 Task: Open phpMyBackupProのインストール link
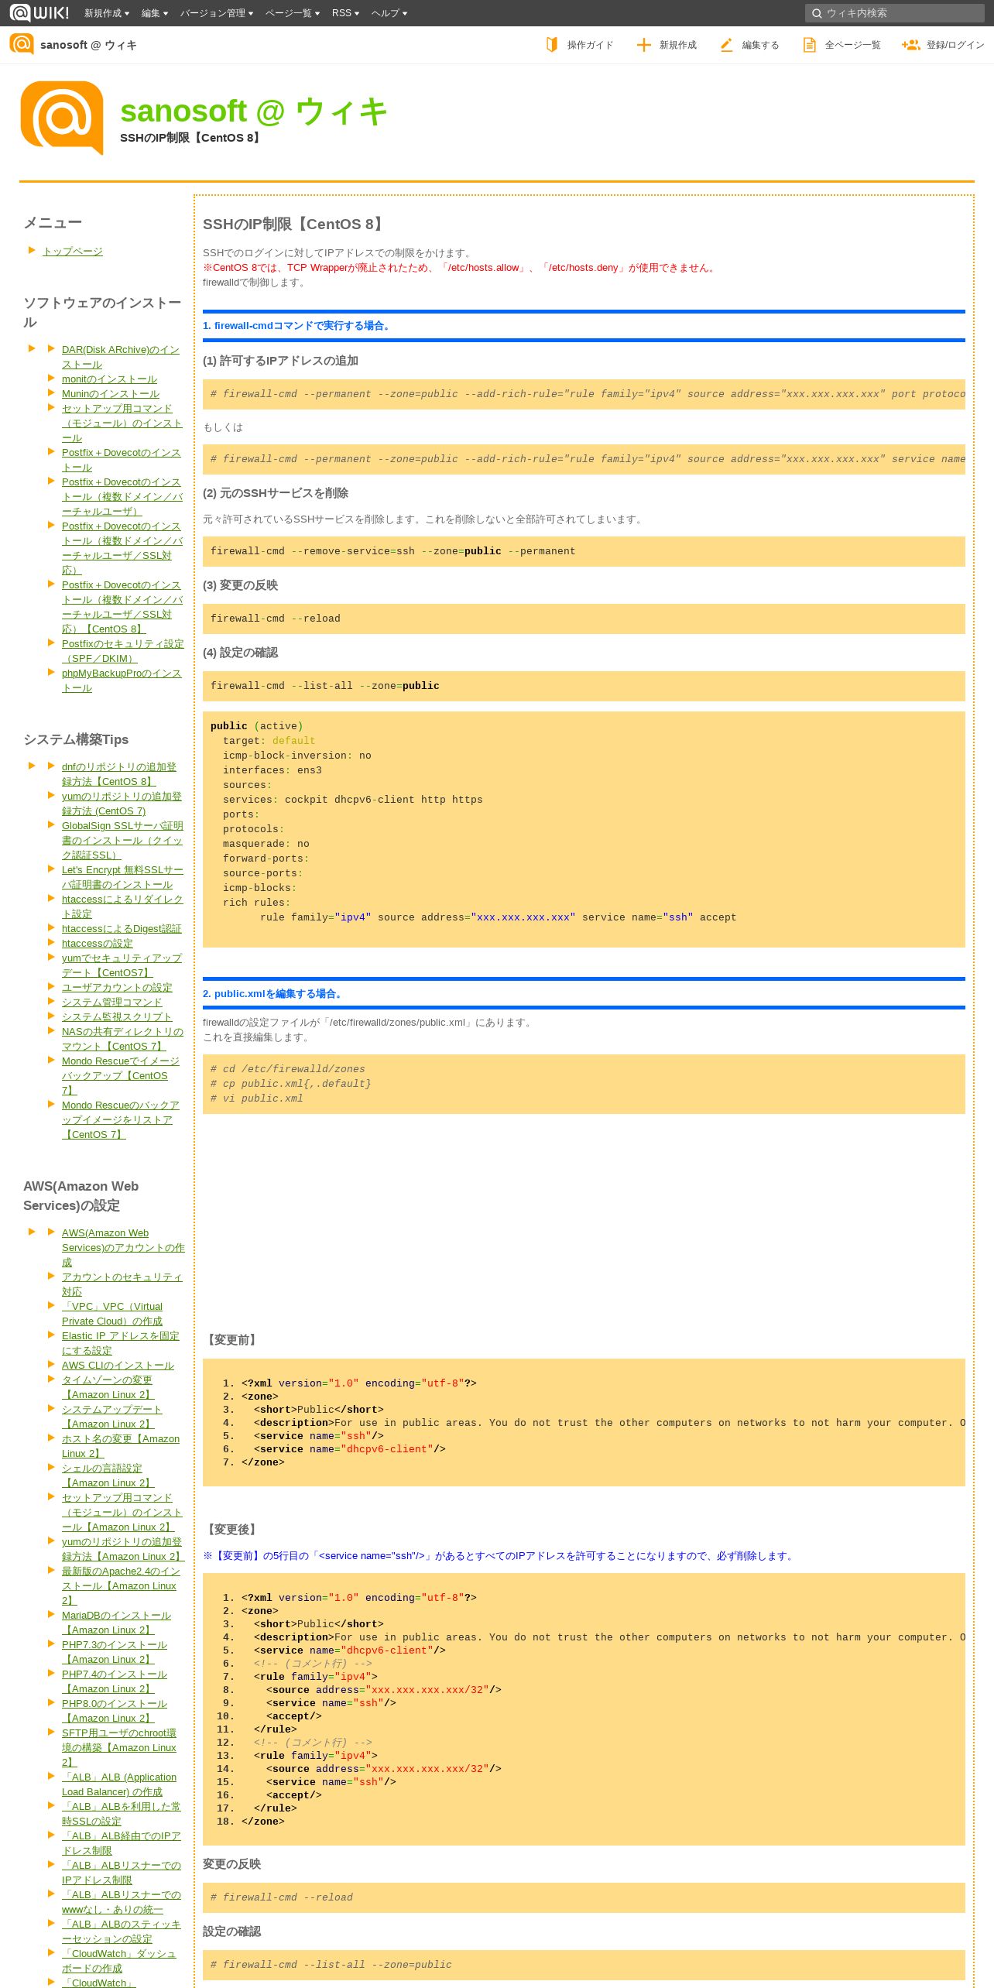coord(122,680)
